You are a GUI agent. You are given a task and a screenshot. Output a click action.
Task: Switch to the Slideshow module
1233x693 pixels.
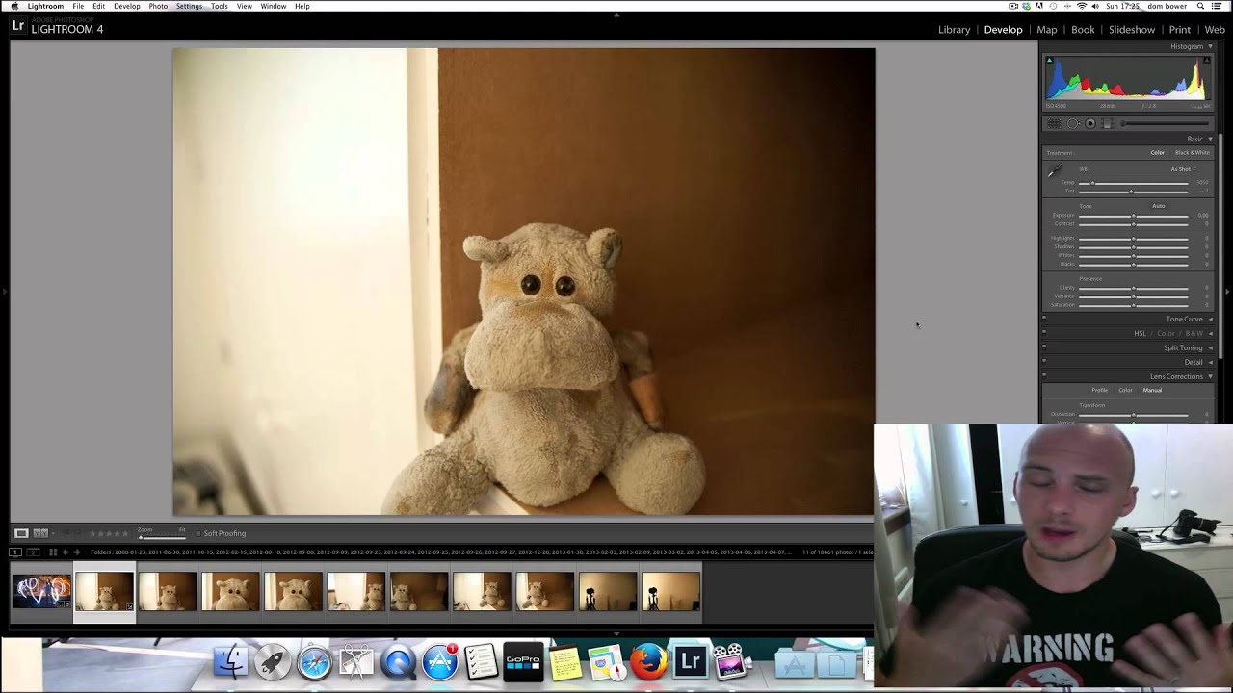1132,30
